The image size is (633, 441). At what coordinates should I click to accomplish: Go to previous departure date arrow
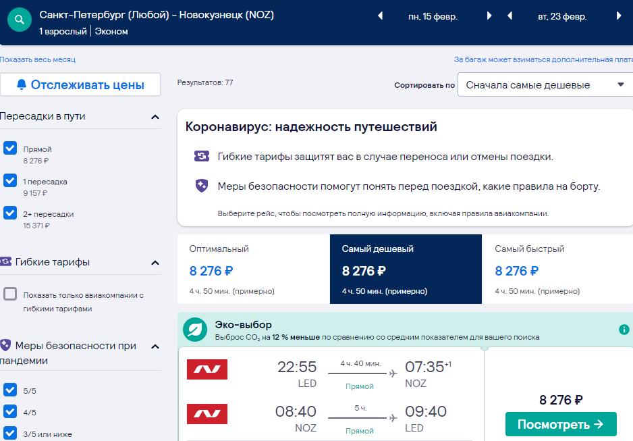tap(380, 16)
